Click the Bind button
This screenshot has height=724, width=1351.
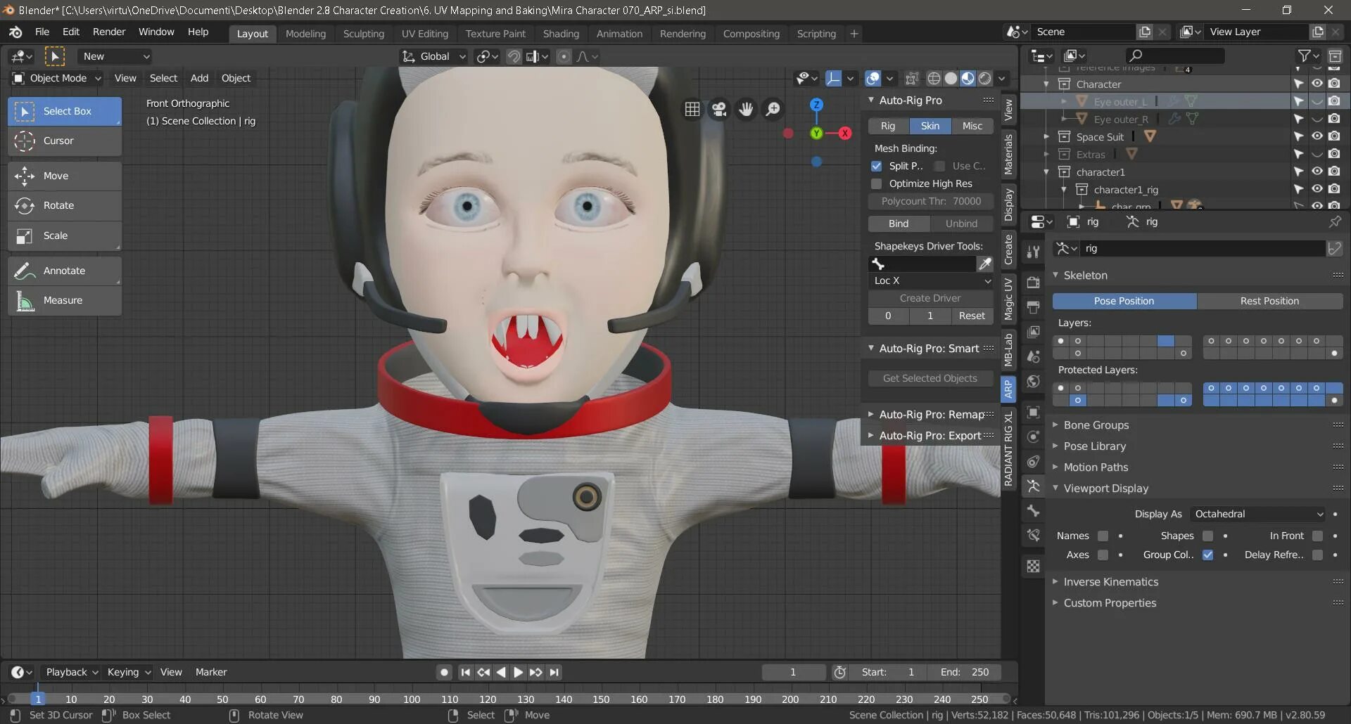tap(899, 224)
